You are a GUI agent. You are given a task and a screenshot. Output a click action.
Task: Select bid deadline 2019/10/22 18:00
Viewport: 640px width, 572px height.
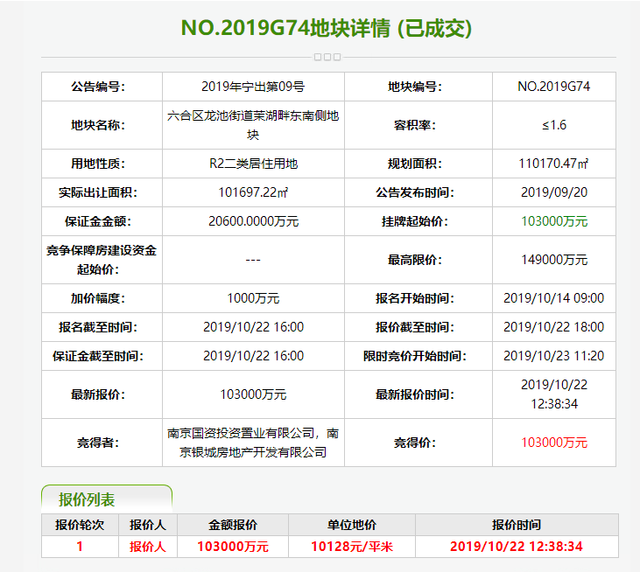click(x=554, y=327)
